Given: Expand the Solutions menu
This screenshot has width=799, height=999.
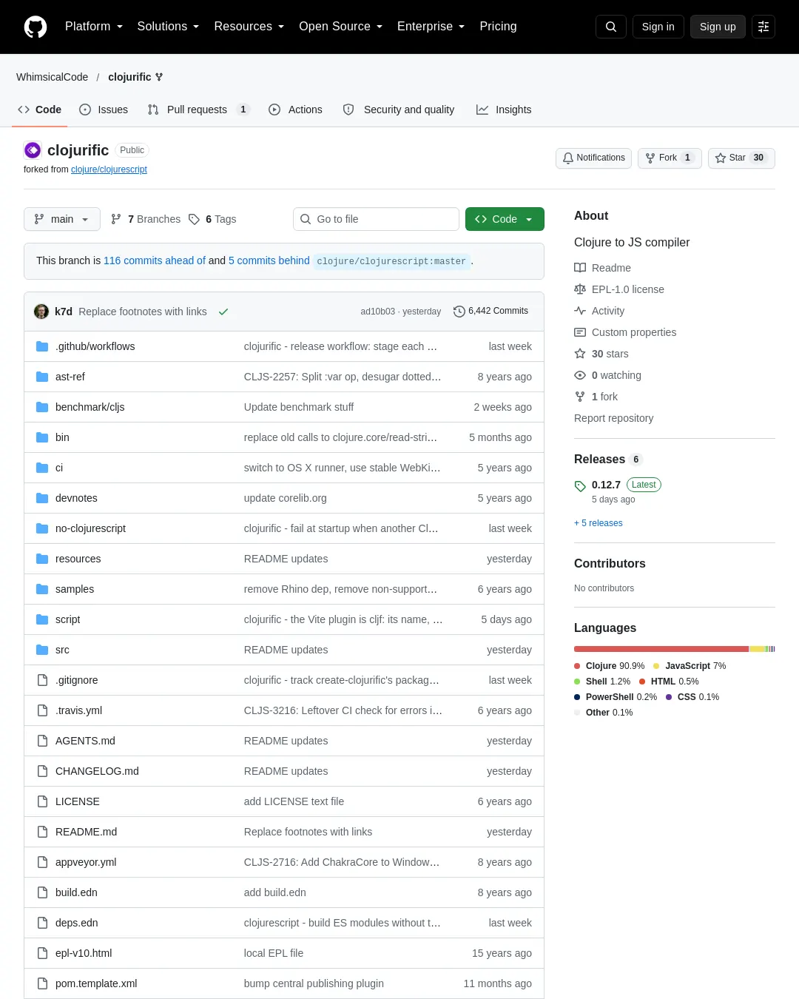Looking at the screenshot, I should pyautogui.click(x=168, y=27).
